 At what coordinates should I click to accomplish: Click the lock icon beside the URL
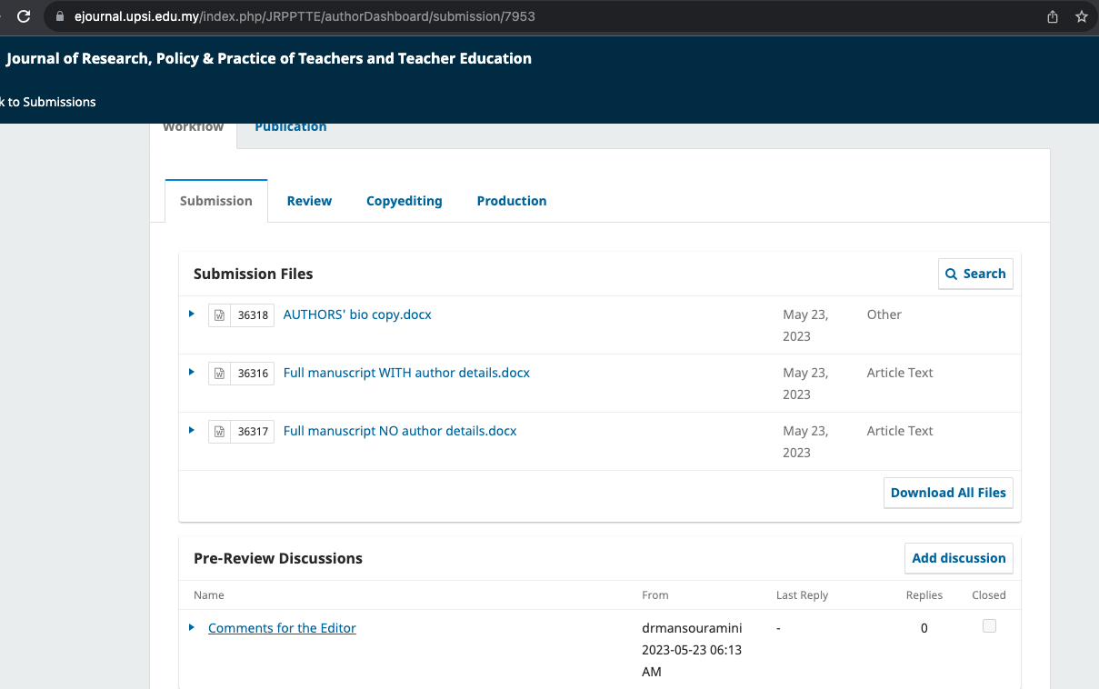[x=61, y=16]
